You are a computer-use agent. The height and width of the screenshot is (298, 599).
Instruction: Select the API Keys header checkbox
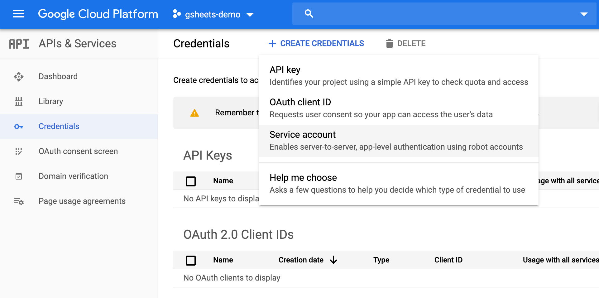point(191,181)
